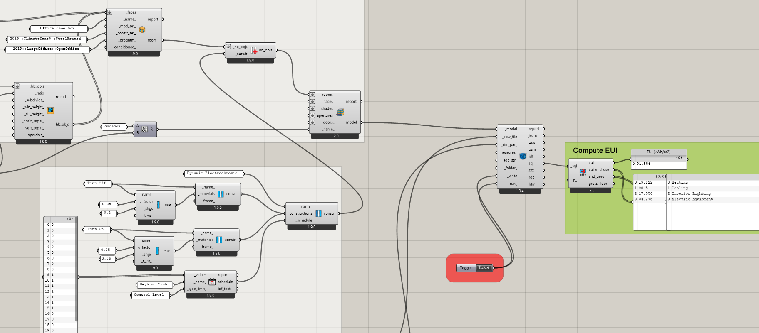The width and height of the screenshot is (759, 333).
Task: Click the Concatenate ampersand component icon
Action: click(x=144, y=129)
